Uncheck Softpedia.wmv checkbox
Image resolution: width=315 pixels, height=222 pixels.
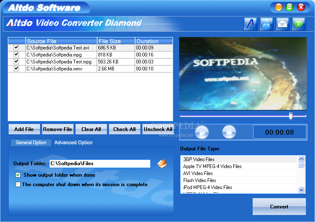[16, 68]
